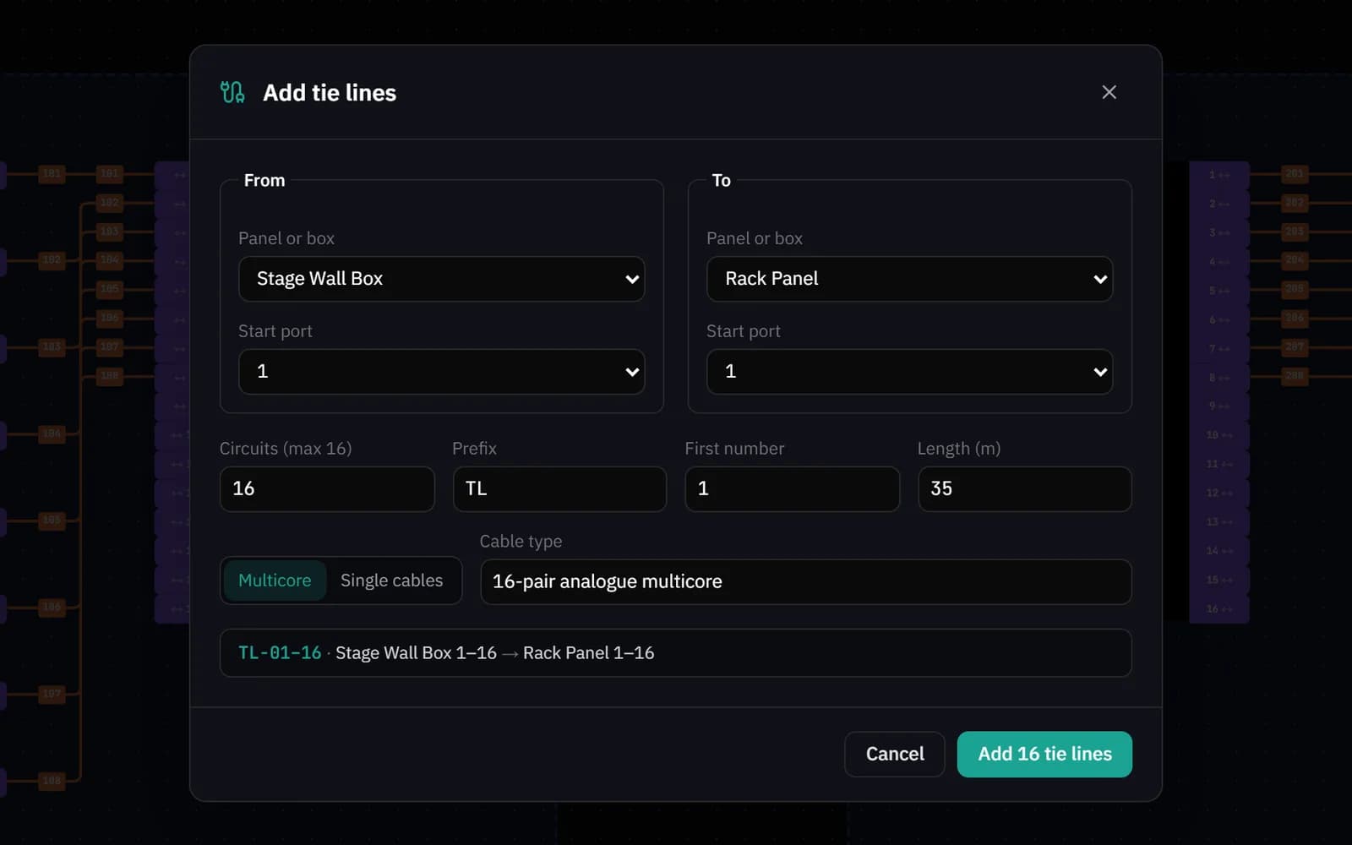Click the 'To' group label

point(721,180)
